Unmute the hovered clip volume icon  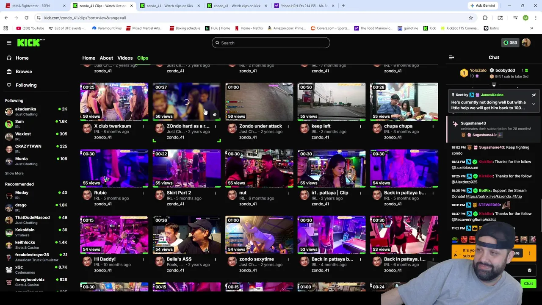pos(214,115)
